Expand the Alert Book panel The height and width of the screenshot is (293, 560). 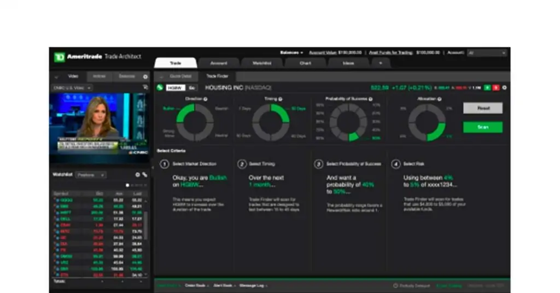coord(224,286)
